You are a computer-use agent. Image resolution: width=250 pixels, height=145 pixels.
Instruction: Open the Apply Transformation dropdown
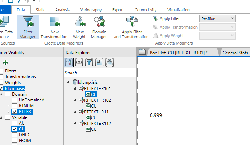tap(218, 27)
